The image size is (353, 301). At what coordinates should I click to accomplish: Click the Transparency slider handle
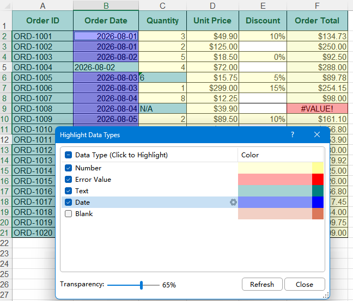point(141,285)
